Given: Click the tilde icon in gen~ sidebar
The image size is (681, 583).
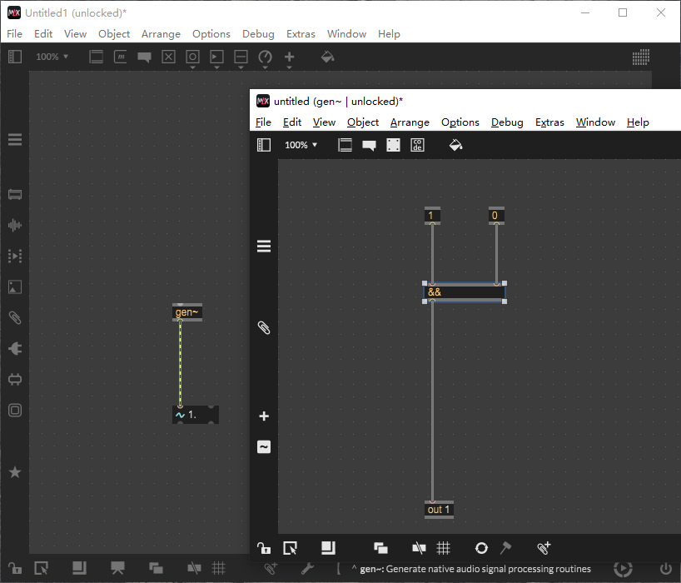Looking at the screenshot, I should 264,447.
